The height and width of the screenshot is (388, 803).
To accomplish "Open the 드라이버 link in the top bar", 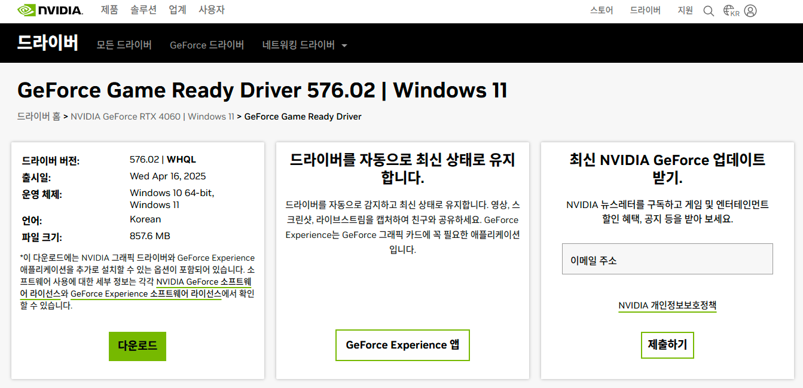I will pos(645,10).
